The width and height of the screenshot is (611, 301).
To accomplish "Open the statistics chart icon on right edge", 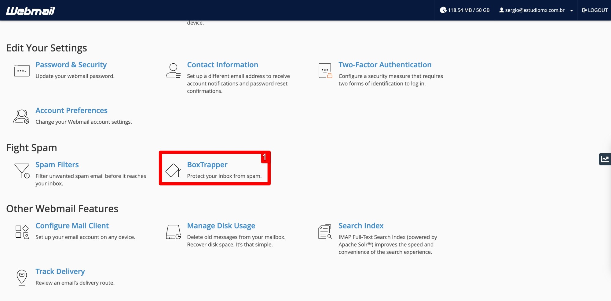I will point(605,159).
